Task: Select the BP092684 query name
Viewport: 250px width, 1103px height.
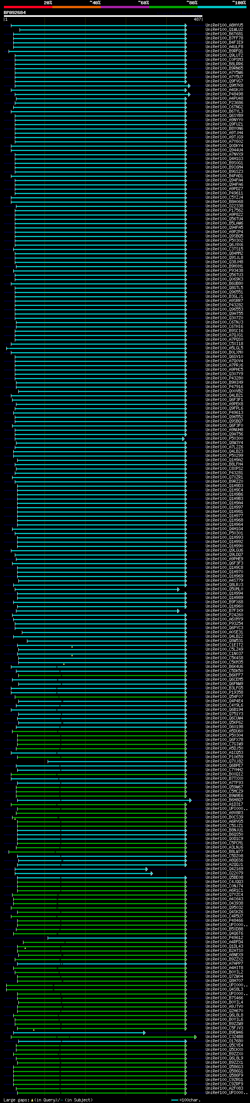Action: coord(14,13)
